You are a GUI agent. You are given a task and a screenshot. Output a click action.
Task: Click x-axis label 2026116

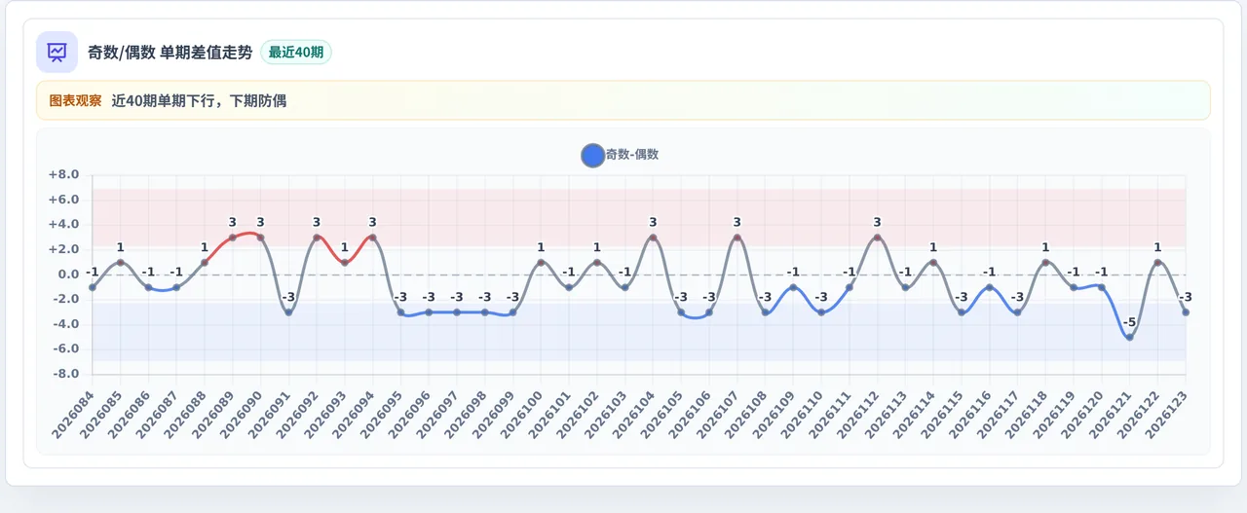pos(969,412)
